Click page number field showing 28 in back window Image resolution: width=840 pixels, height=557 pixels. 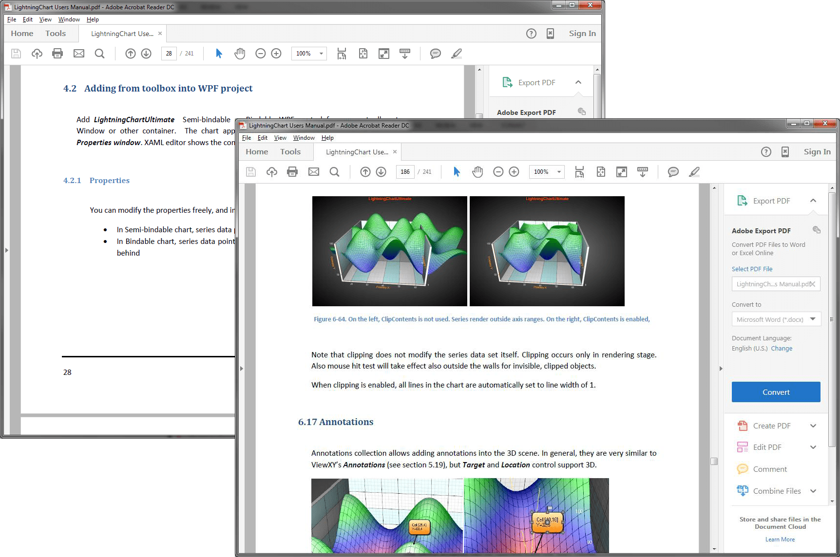[169, 54]
